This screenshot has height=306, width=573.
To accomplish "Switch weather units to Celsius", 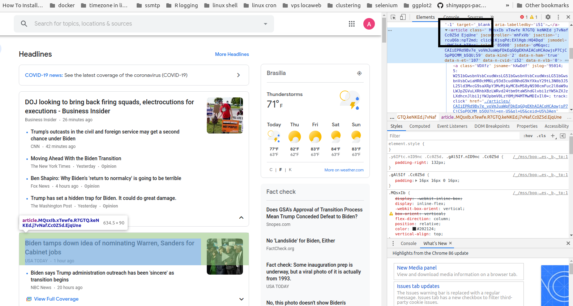I will [271, 170].
